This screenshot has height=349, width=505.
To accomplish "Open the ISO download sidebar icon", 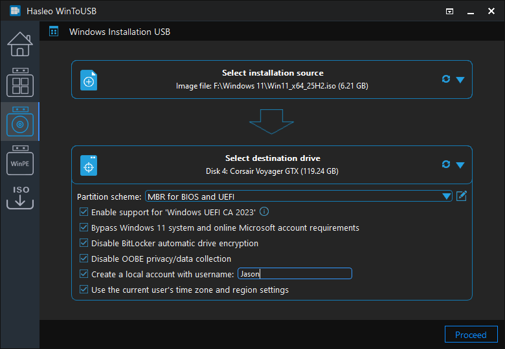I will click(20, 197).
